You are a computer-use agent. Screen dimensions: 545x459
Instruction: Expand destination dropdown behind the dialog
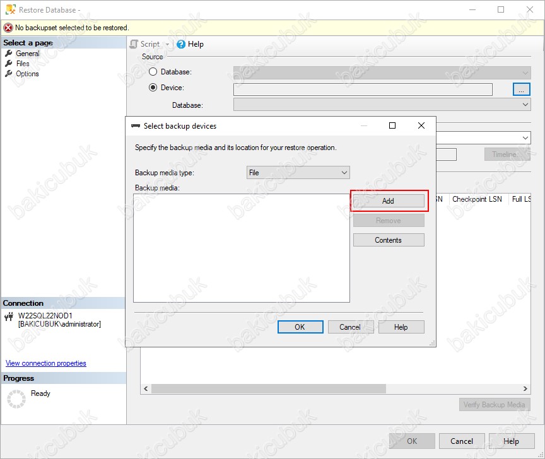(x=525, y=138)
